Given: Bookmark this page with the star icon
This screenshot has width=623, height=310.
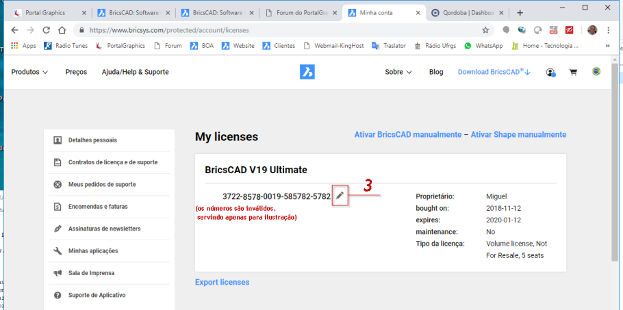Looking at the screenshot, I should point(485,30).
